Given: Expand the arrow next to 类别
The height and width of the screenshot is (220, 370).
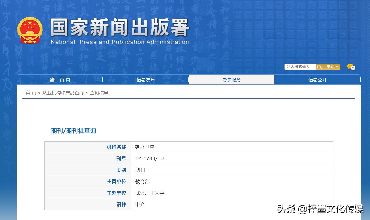Looking at the screenshot, I should click(337, 67).
